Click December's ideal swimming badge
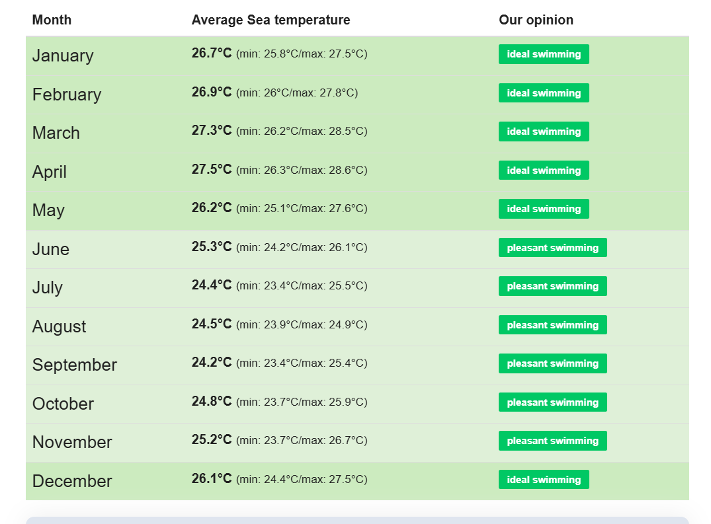This screenshot has height=524, width=711. click(544, 480)
